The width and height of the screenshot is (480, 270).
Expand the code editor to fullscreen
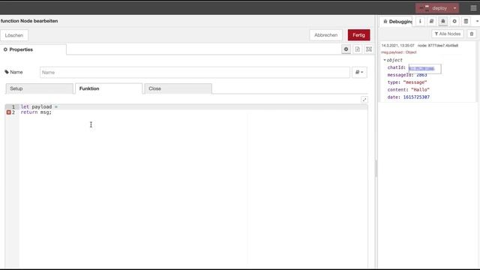364,100
